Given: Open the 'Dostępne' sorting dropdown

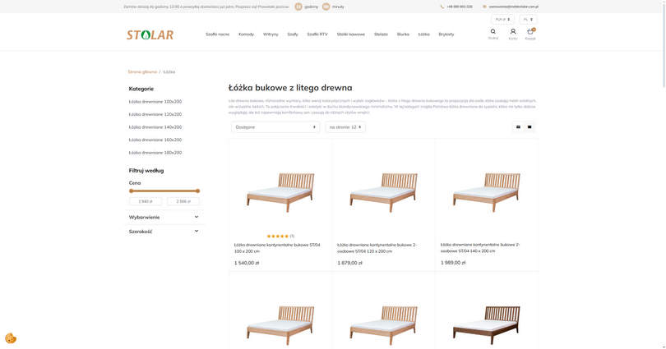Looking at the screenshot, I should pos(275,127).
